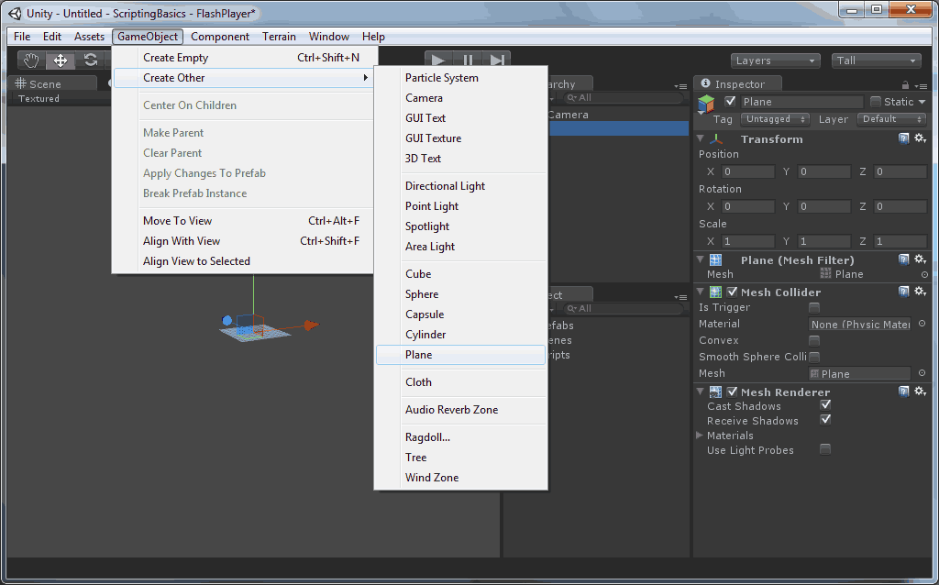Open the Project panel options menu

(x=679, y=297)
